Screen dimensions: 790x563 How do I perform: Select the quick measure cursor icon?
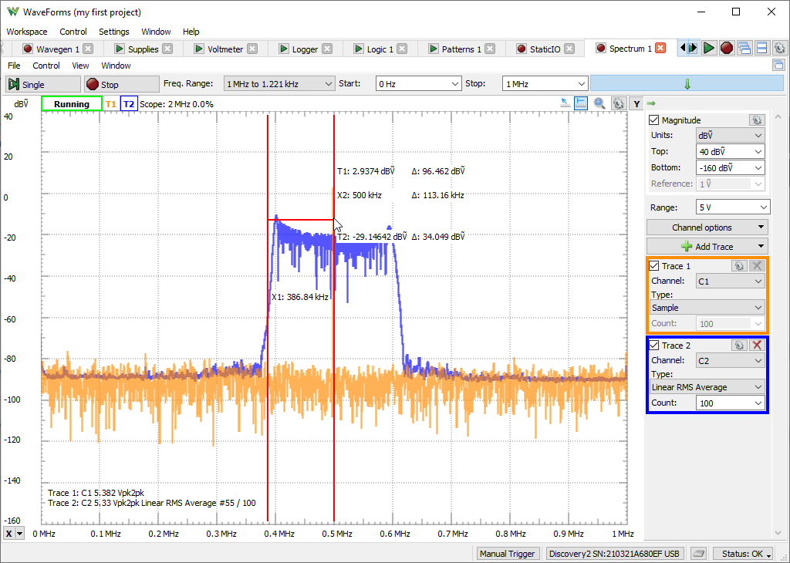[565, 103]
